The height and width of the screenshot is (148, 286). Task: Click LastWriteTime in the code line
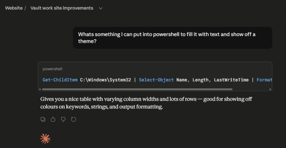(231, 80)
